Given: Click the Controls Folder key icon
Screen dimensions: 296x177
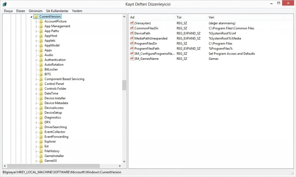Looking at the screenshot, I should (x=41, y=89).
